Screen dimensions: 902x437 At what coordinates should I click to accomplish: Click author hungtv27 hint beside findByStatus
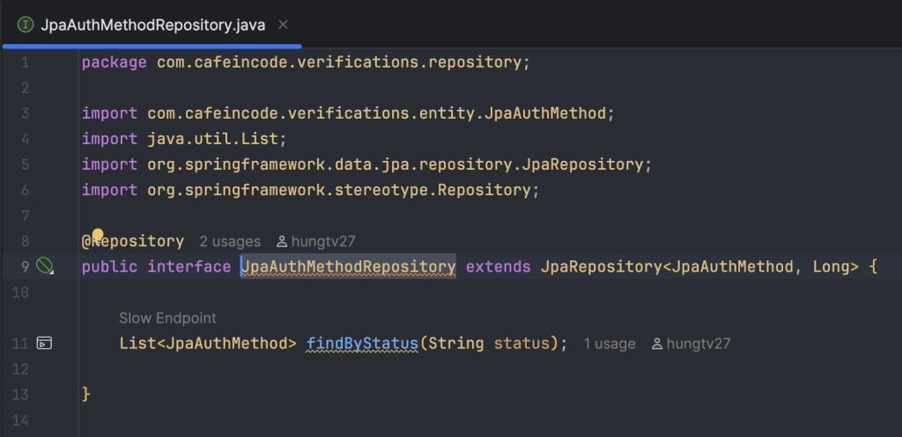tap(691, 344)
